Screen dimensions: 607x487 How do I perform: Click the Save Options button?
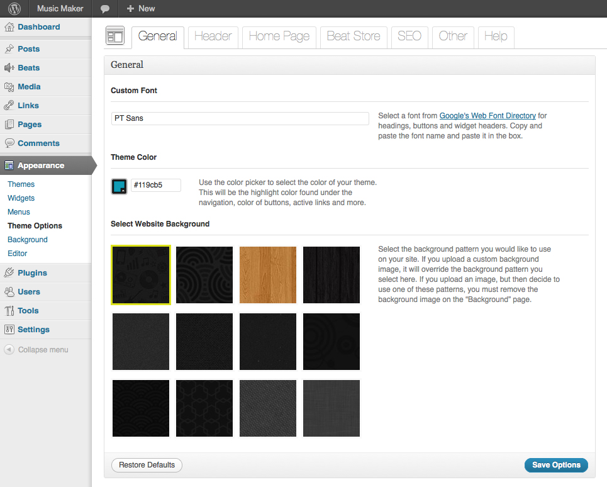(556, 465)
